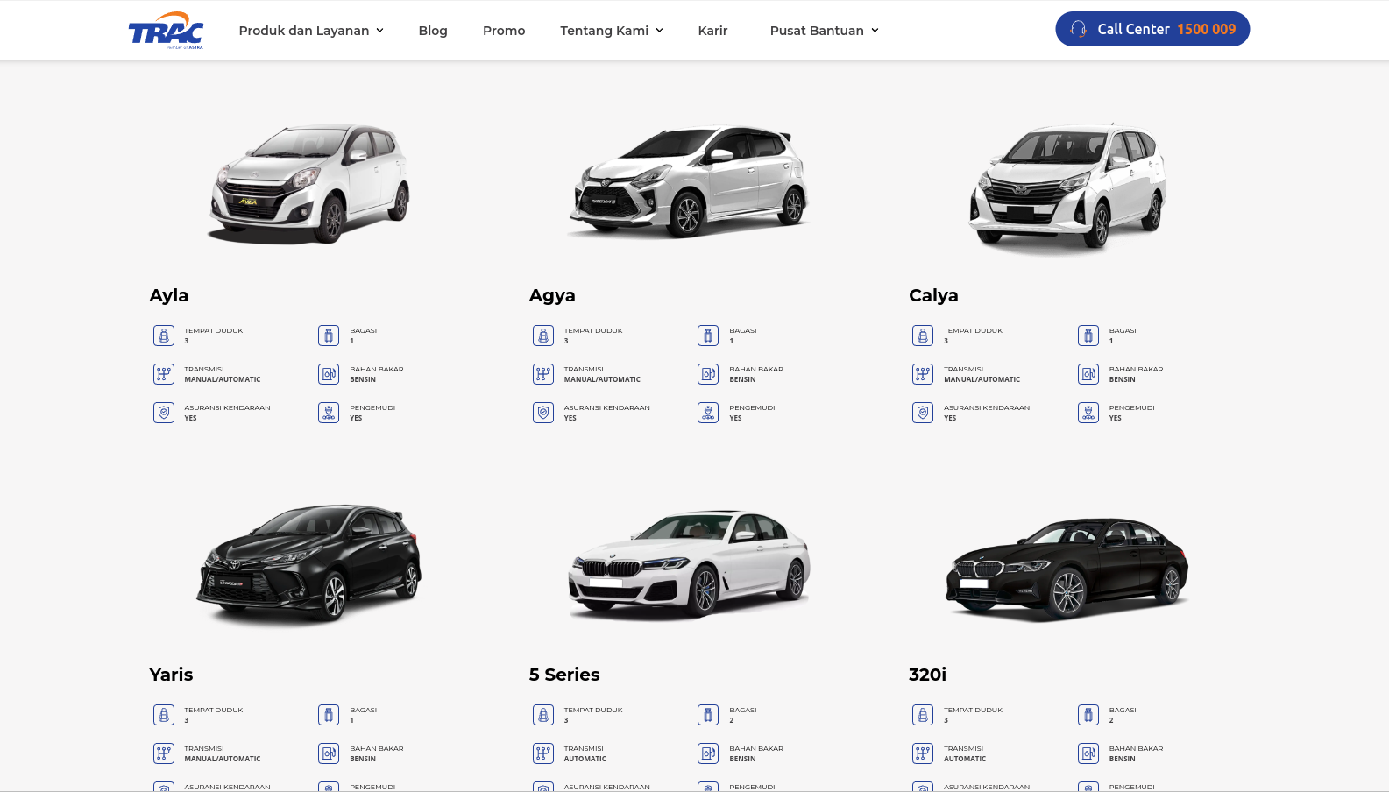Viewport: 1389px width, 792px height.
Task: Click Agya's Asuransi Kendaraan shield icon
Action: [543, 413]
